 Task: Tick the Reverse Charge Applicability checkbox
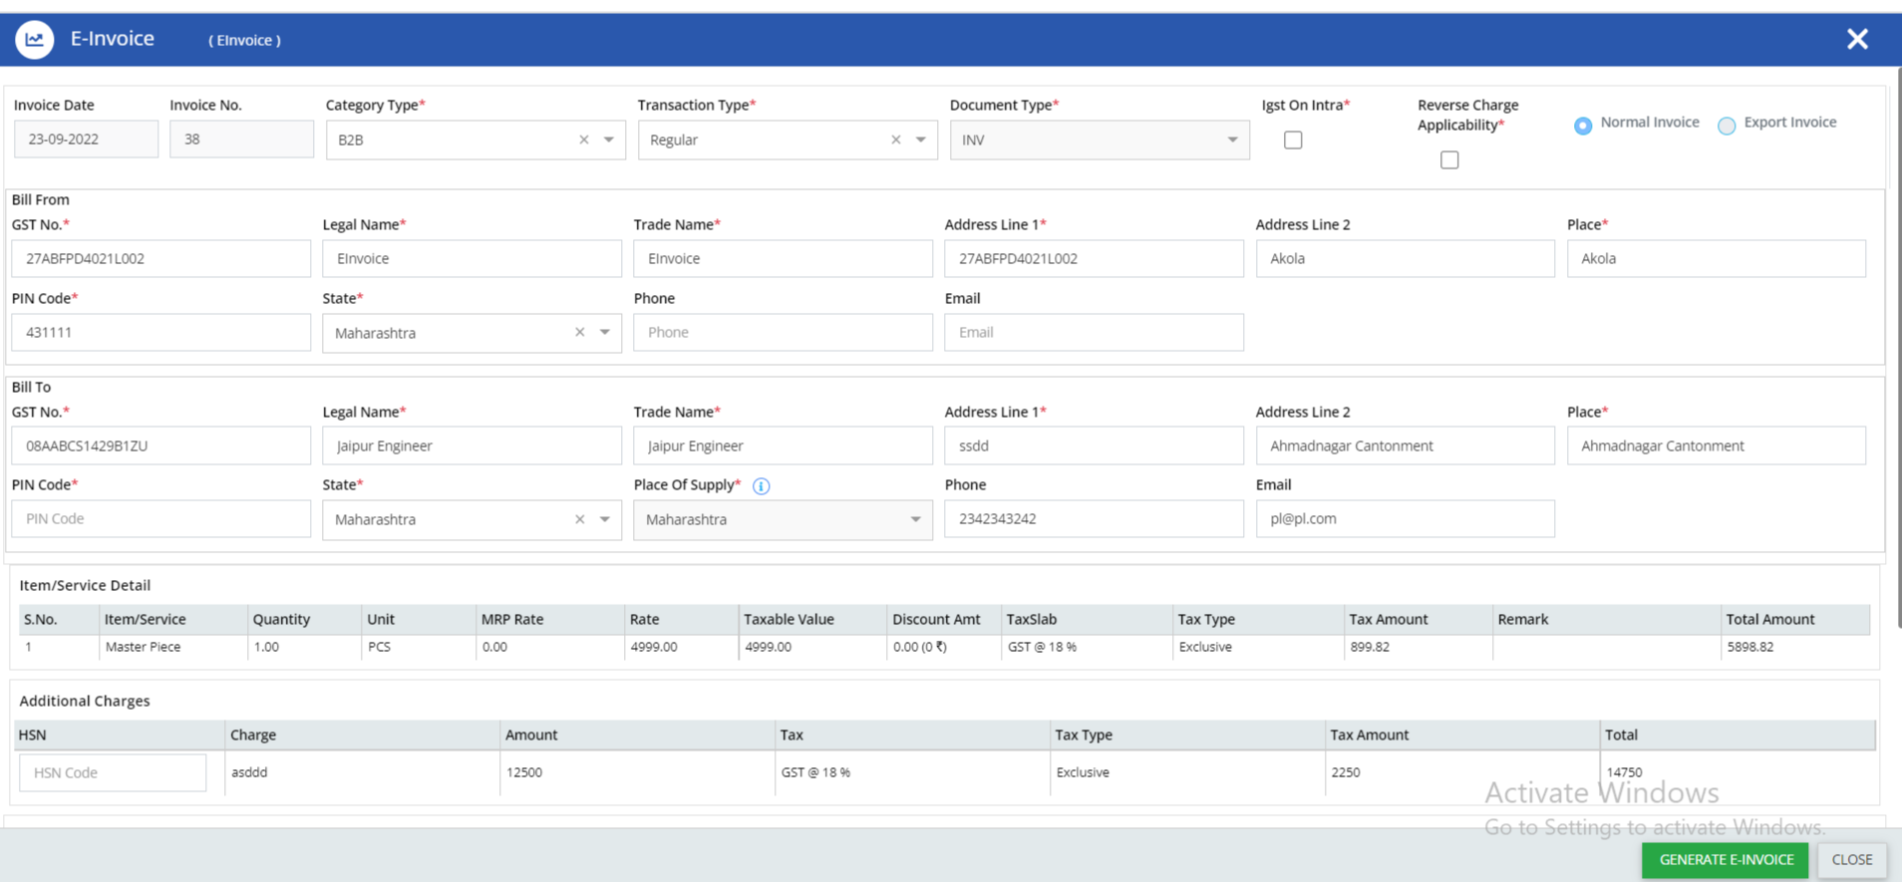[x=1449, y=160]
